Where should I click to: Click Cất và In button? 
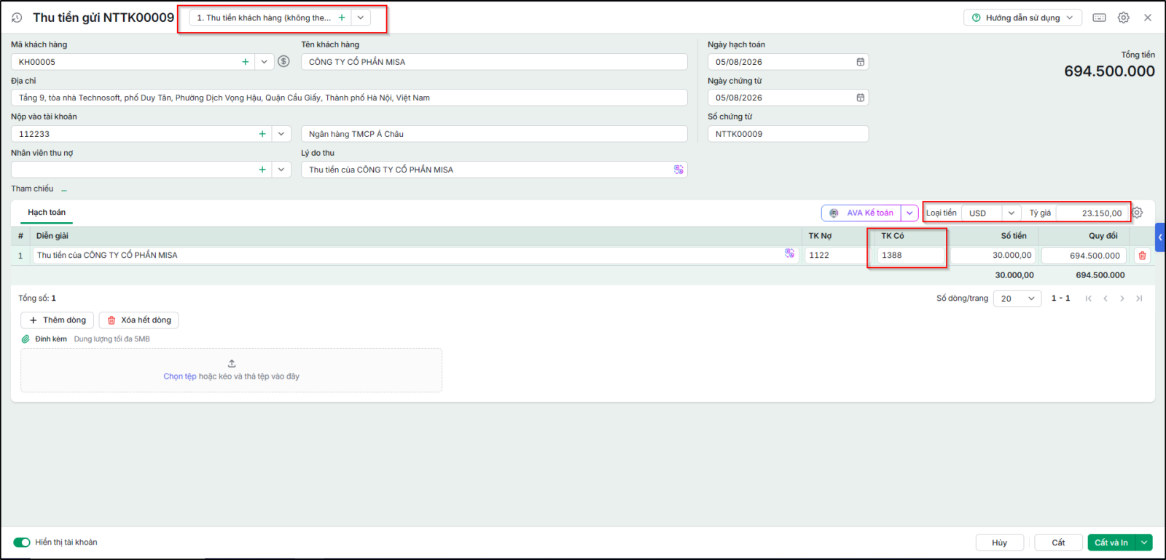pos(1111,543)
